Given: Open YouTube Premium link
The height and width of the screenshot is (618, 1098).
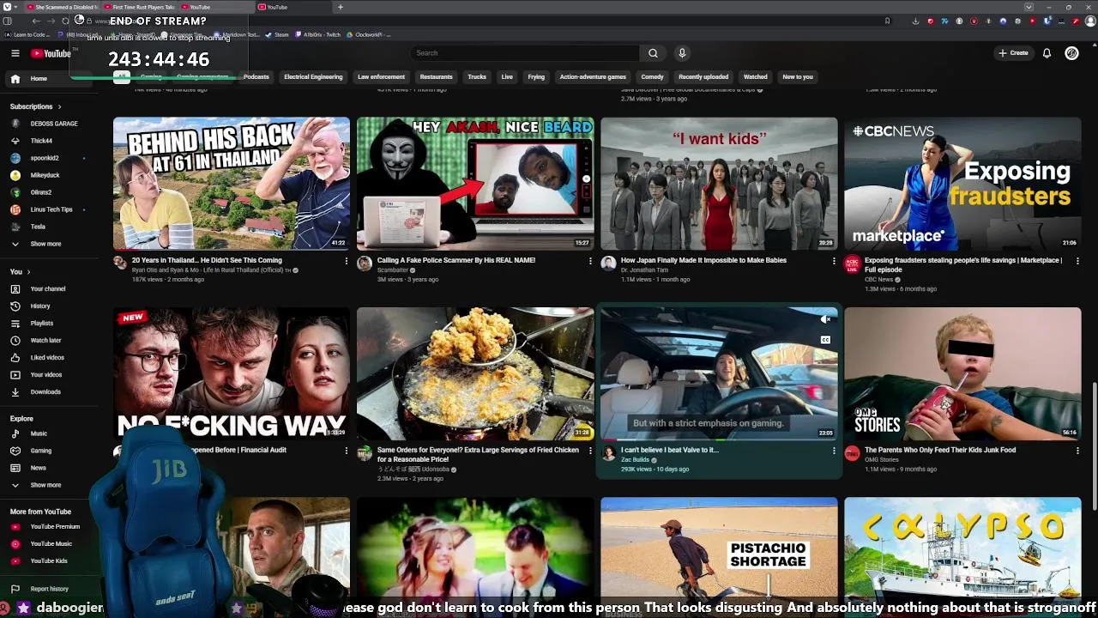Looking at the screenshot, I should tap(53, 526).
